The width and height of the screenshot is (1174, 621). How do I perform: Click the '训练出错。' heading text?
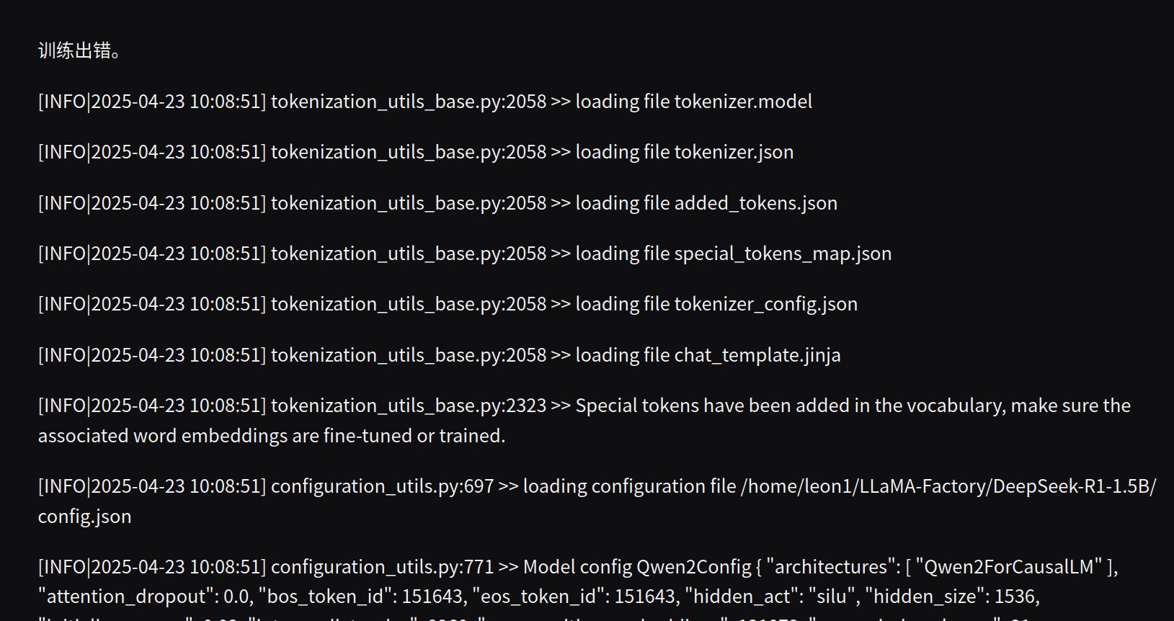point(79,50)
